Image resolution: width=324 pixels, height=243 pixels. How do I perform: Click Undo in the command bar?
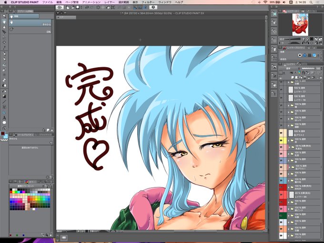(87, 7)
